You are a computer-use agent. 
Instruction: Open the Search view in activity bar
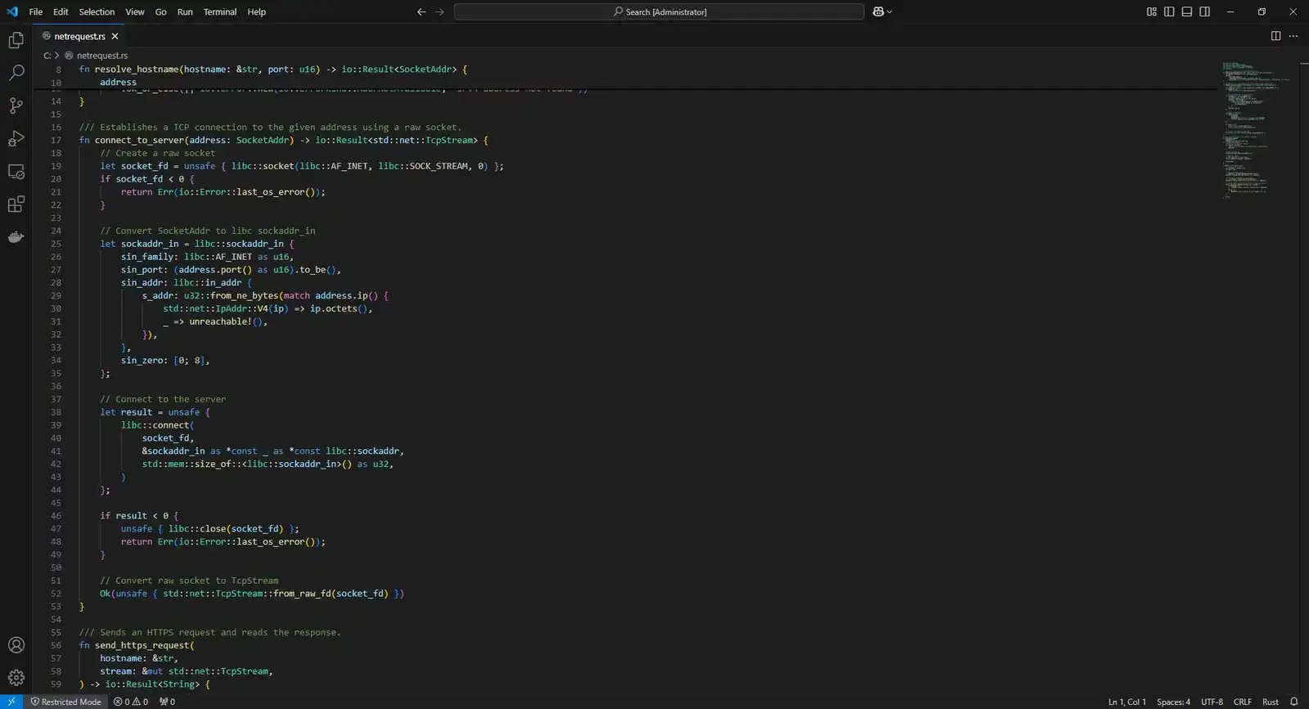[x=16, y=73]
